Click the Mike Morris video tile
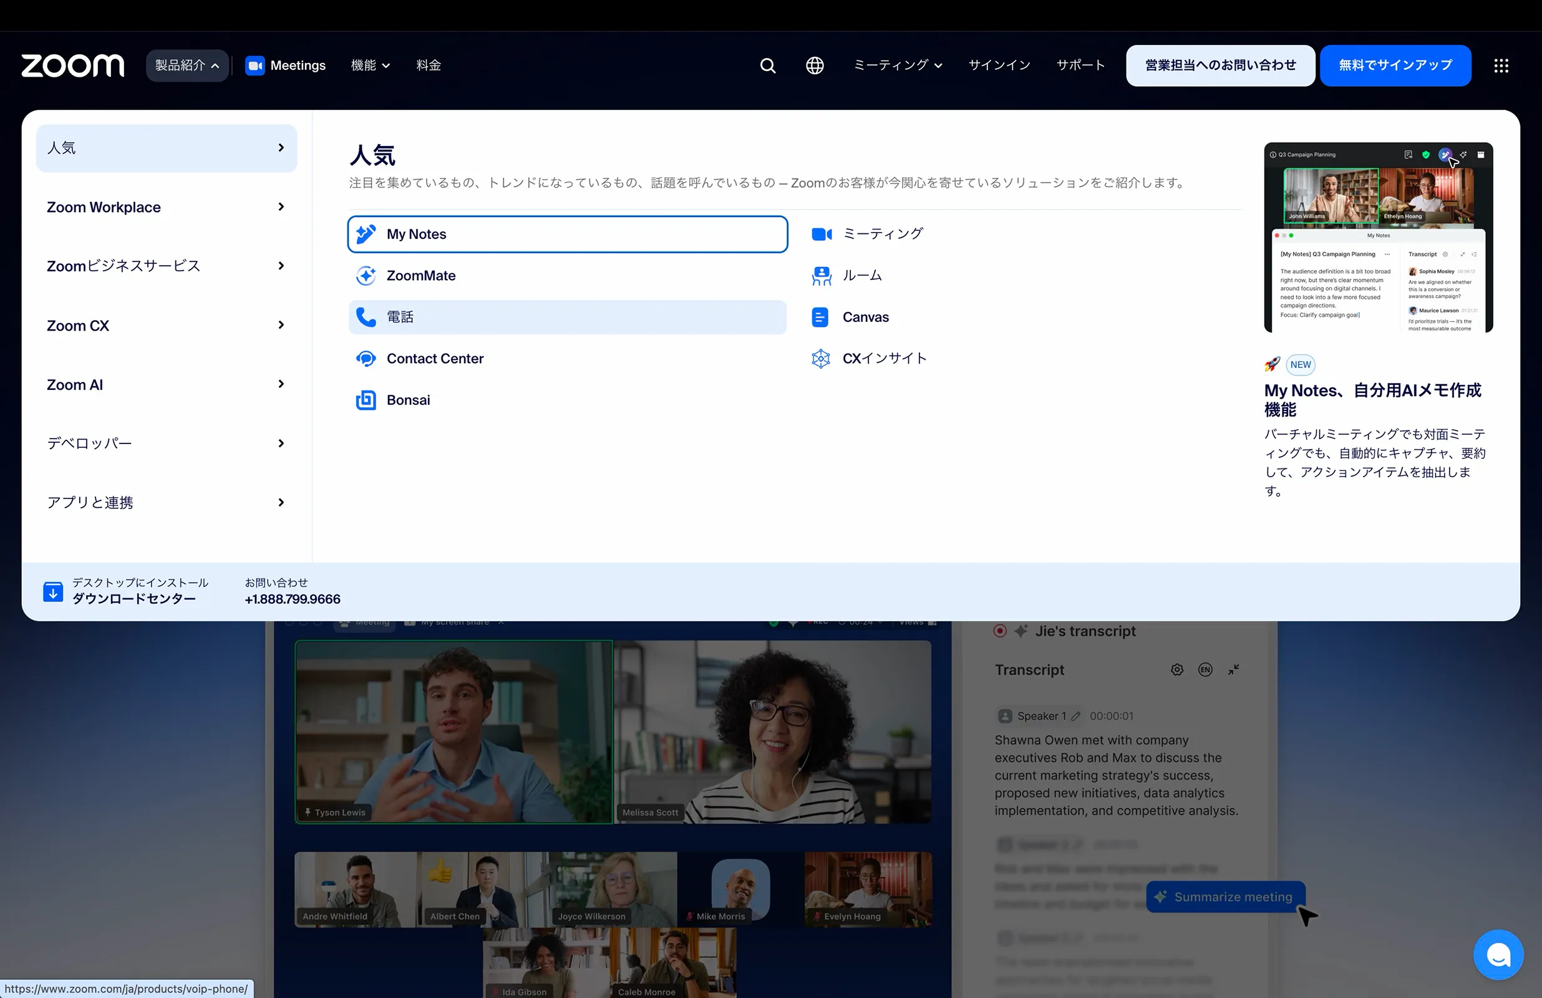Viewport: 1542px width, 998px height. (740, 889)
